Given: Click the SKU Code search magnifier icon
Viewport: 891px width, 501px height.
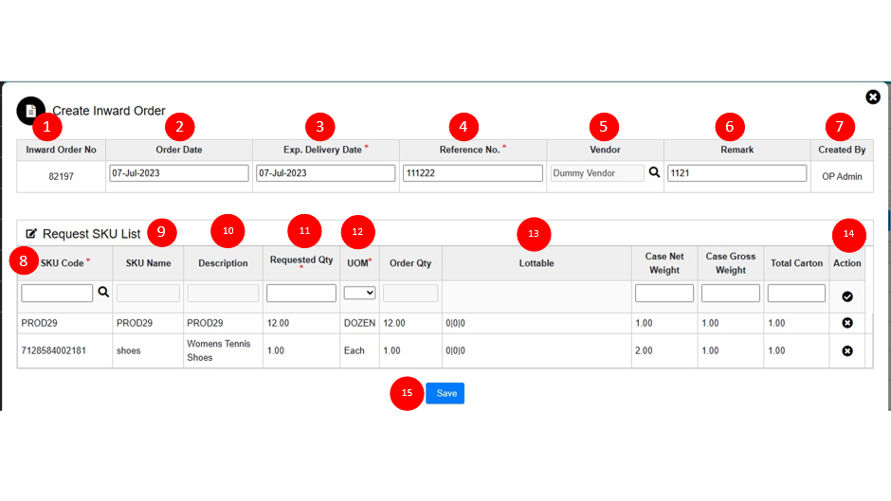Looking at the screenshot, I should click(x=103, y=293).
